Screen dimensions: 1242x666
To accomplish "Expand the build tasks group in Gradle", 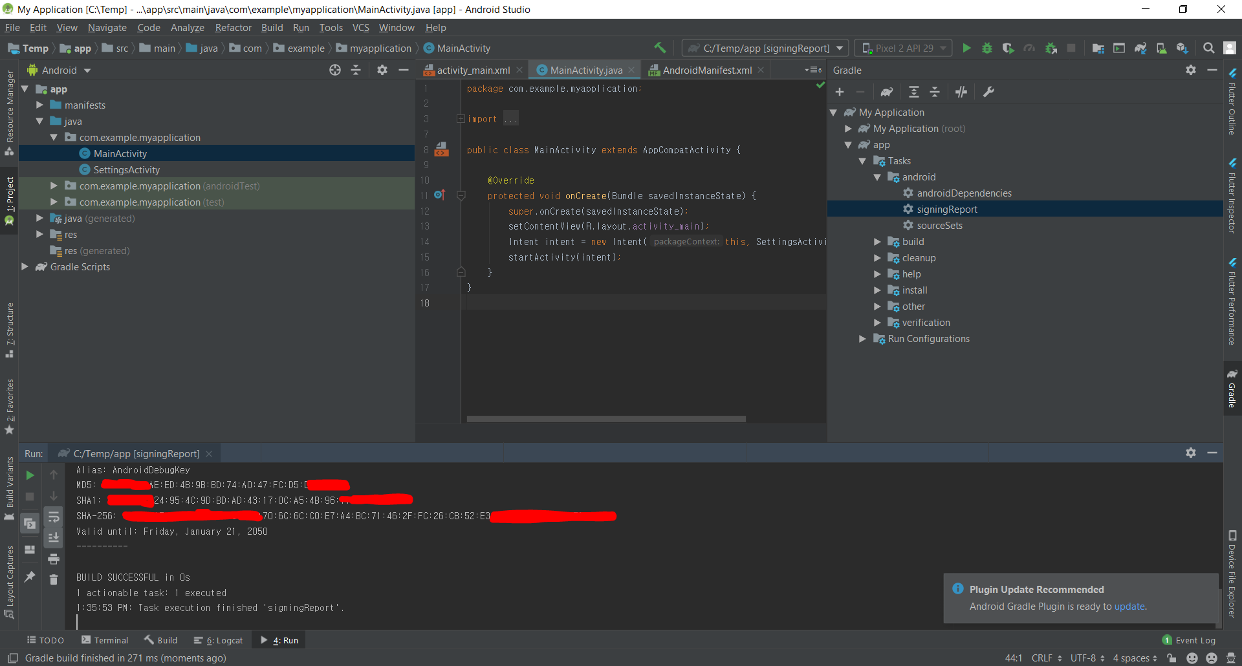I will pos(877,241).
